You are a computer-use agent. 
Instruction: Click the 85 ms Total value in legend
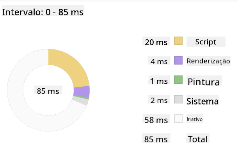[x=156, y=138]
